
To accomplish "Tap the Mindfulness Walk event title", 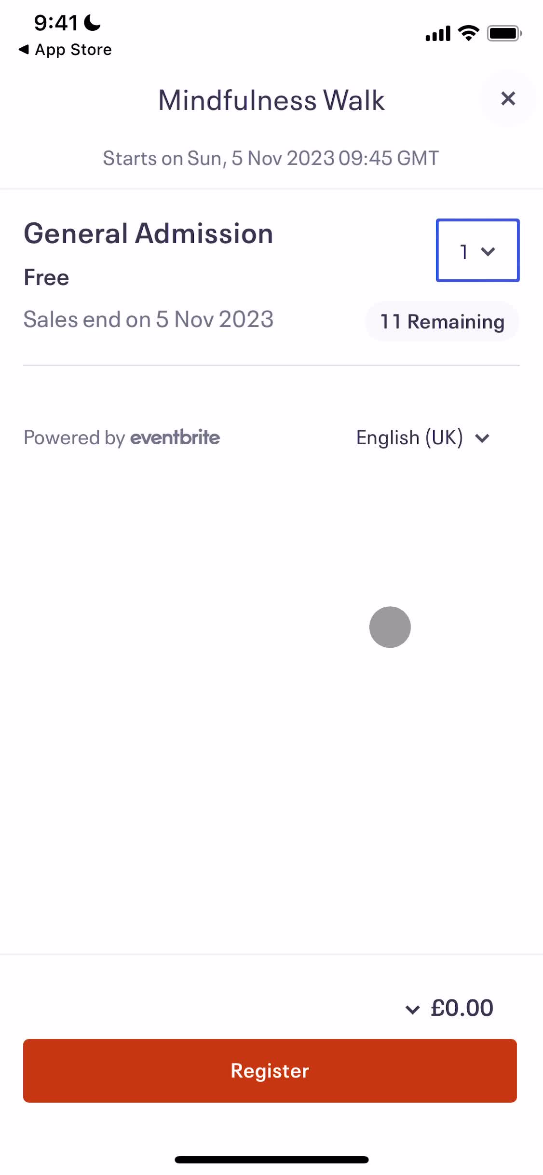I will [271, 99].
